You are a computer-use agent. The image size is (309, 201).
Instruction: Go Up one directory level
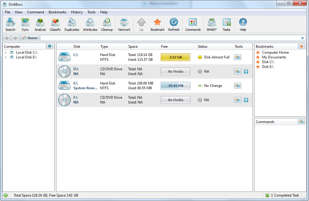point(141,24)
